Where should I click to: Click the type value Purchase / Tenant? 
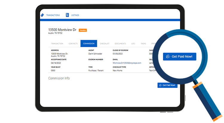[96, 70]
